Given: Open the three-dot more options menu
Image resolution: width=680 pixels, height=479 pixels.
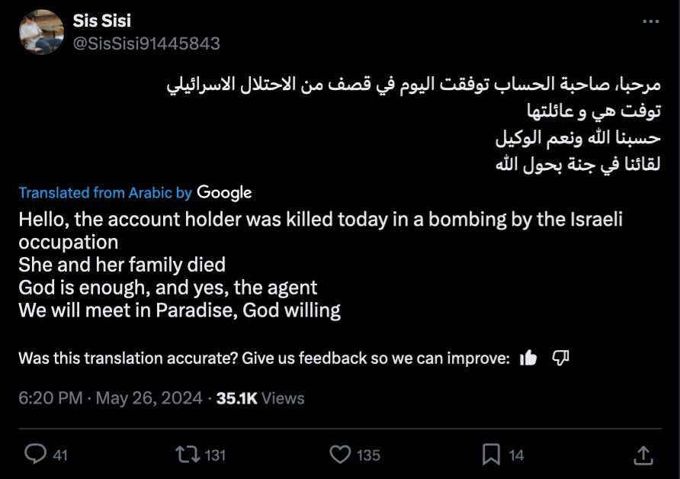Looking at the screenshot, I should (650, 21).
